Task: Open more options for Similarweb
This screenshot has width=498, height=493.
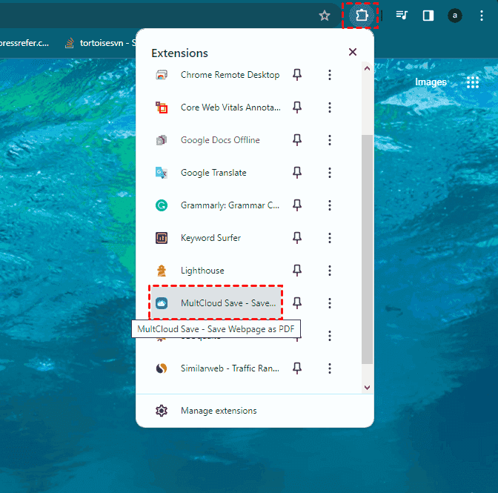Action: click(330, 368)
